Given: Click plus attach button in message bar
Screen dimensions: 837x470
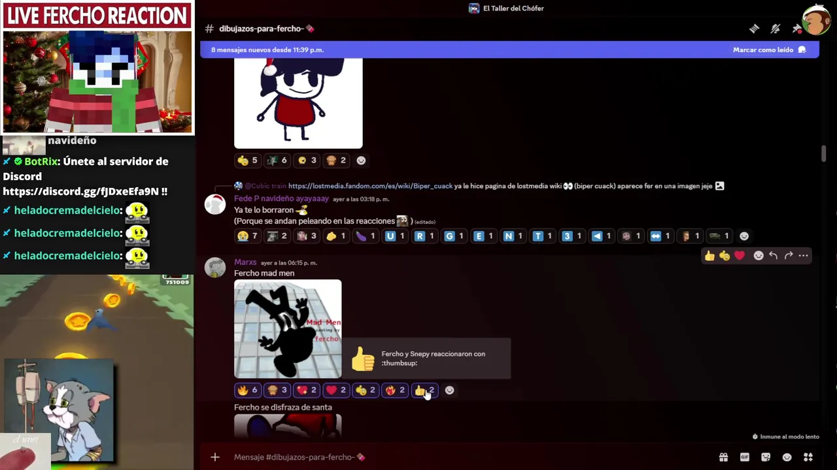Looking at the screenshot, I should click(x=215, y=457).
